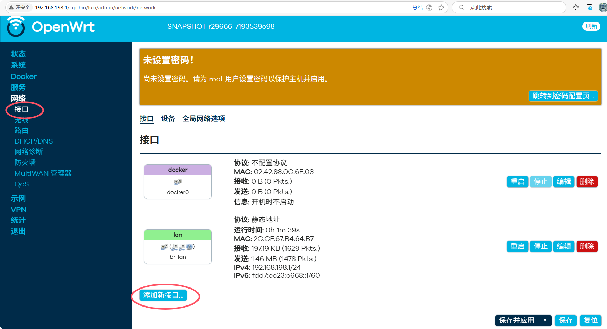Click the insecure site warning icon

(11, 8)
